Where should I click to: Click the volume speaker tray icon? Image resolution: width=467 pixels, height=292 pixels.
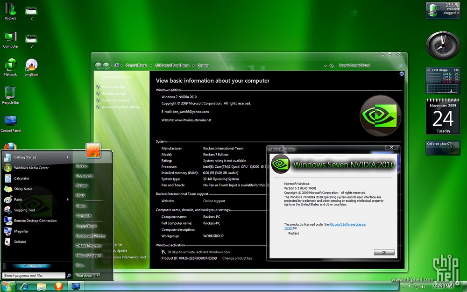pyautogui.click(x=423, y=287)
